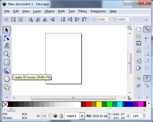Image resolution: width=153 pixels, height=122 pixels.
Task: Open the Edit menu
Action: tap(16, 11)
